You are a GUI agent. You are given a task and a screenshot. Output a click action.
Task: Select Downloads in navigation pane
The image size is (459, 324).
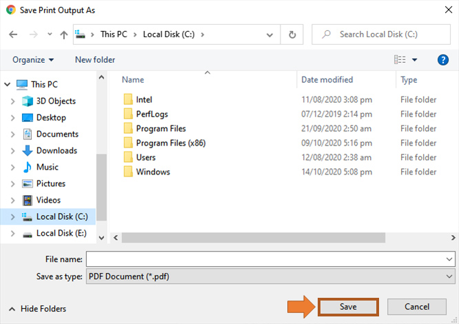[57, 150]
